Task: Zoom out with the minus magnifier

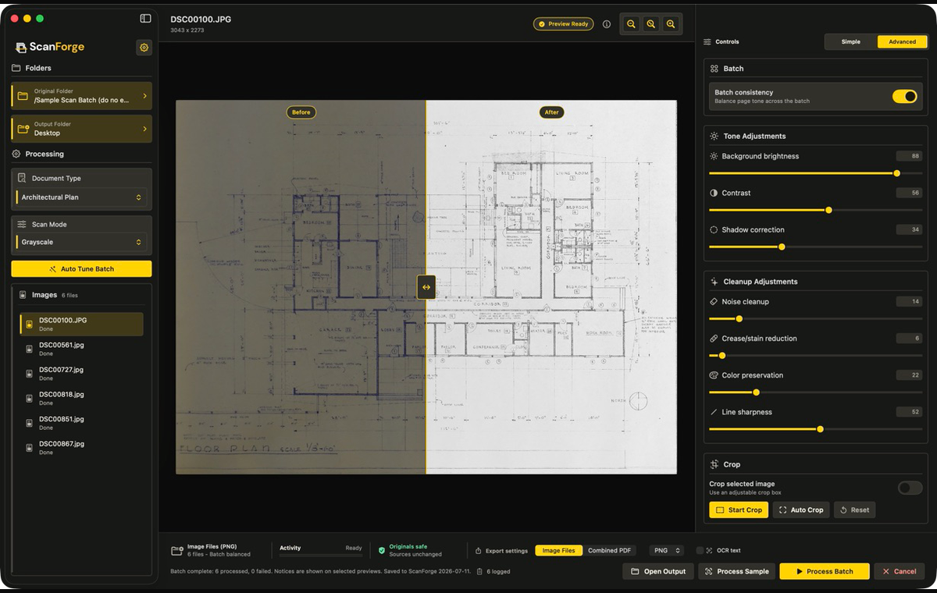Action: [631, 24]
